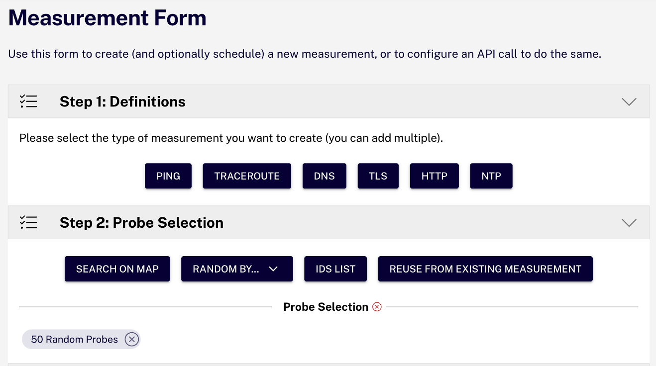Image resolution: width=656 pixels, height=366 pixels.
Task: Add a PING measurement
Action: coord(168,176)
